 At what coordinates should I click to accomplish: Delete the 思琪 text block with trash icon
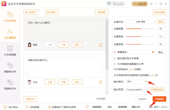(x=101, y=45)
